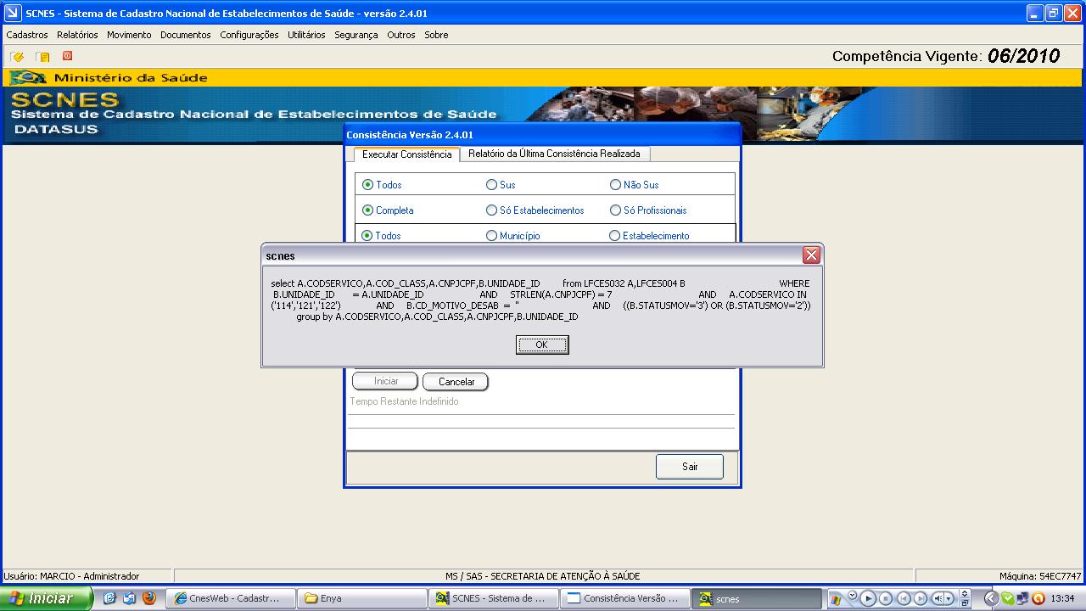Click Media Player toolbar logo icon
The image size is (1086, 611).
pyautogui.click(x=836, y=600)
